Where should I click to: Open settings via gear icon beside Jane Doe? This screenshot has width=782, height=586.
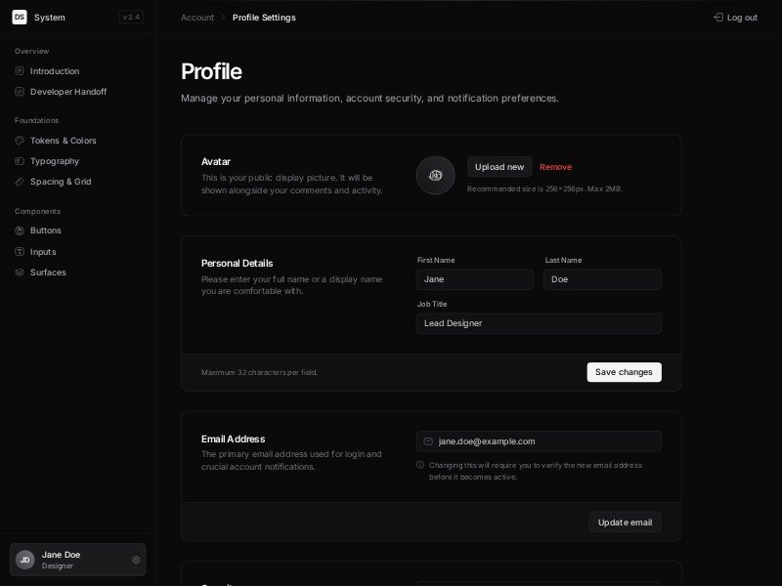136,560
